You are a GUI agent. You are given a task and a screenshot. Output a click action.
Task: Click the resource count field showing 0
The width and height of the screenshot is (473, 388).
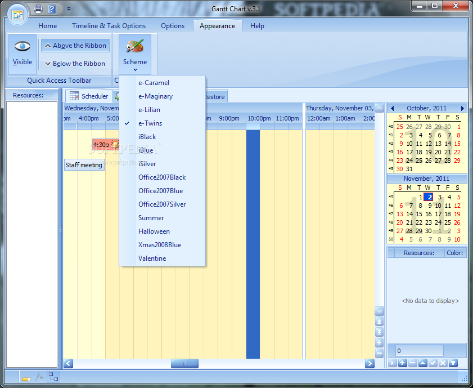click(x=420, y=351)
